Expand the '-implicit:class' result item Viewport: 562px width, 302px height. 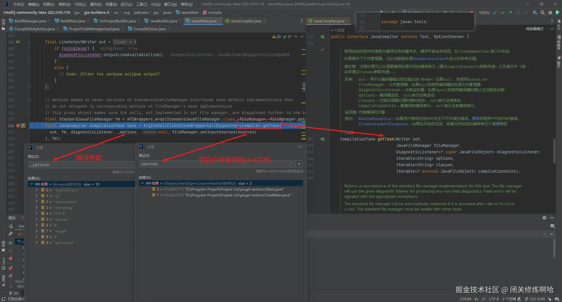[37, 190]
